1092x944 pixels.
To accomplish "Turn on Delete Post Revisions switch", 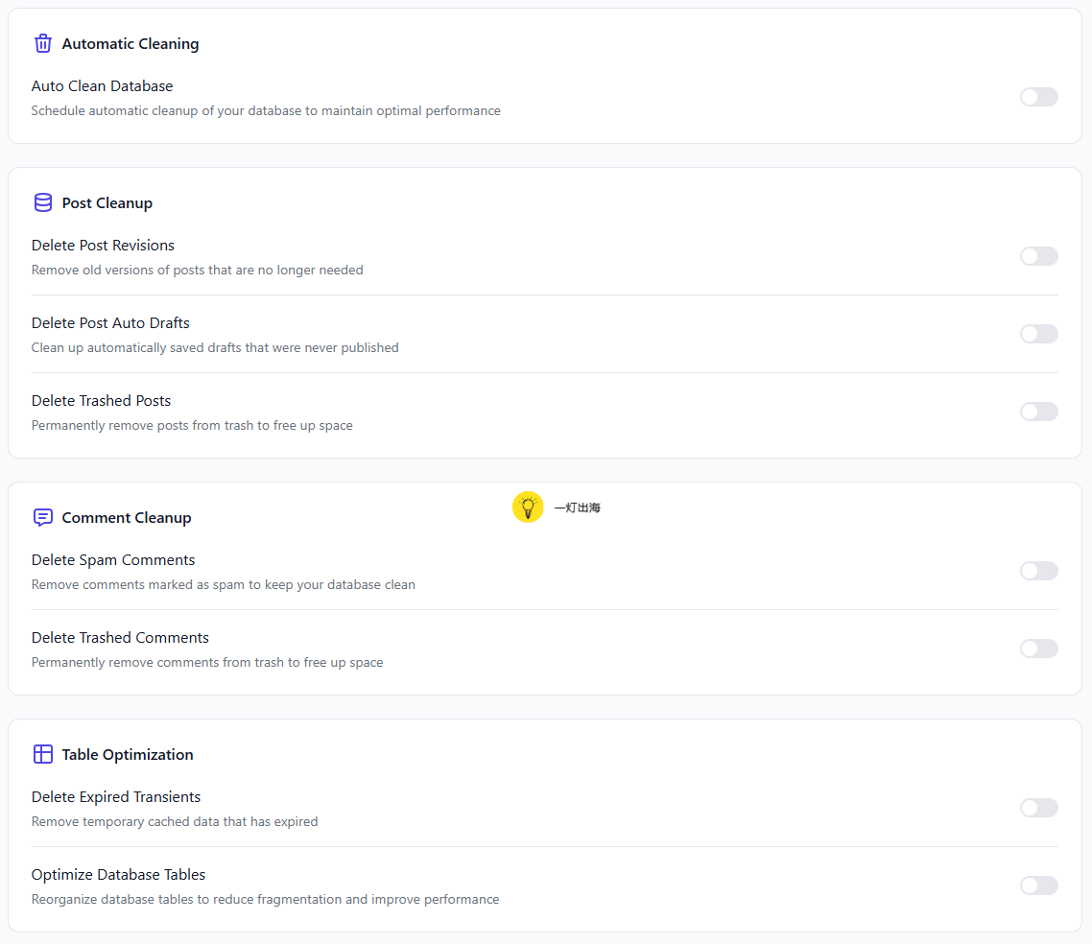I will pyautogui.click(x=1039, y=256).
